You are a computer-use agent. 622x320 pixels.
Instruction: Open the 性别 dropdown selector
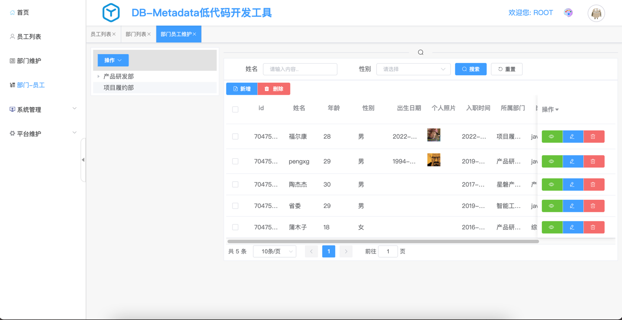click(413, 69)
